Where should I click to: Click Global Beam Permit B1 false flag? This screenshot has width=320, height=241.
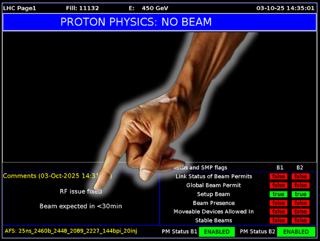point(279,186)
